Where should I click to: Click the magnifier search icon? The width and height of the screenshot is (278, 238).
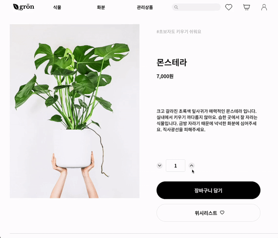coord(176,7)
